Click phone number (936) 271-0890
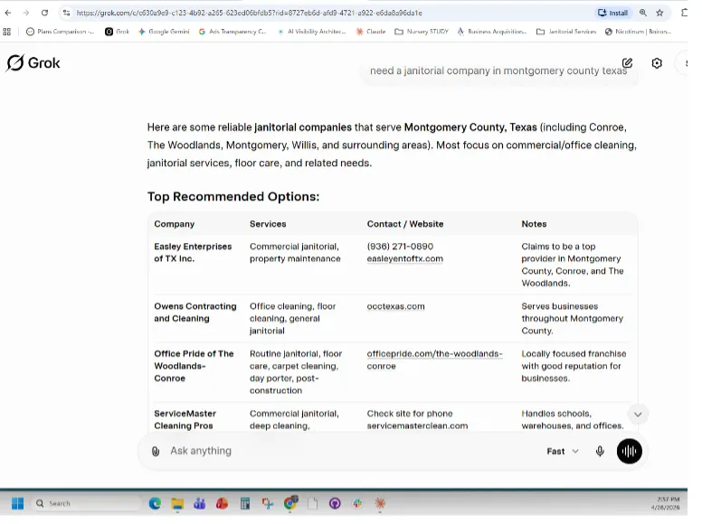Viewport: 702px width, 524px height. (x=400, y=247)
